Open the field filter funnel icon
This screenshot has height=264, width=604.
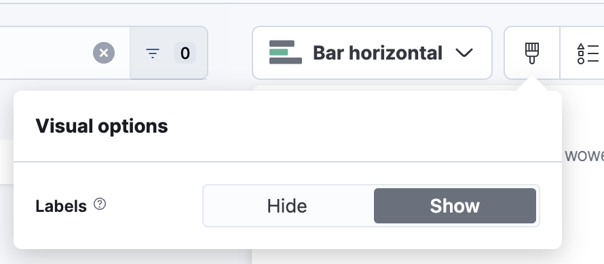153,53
